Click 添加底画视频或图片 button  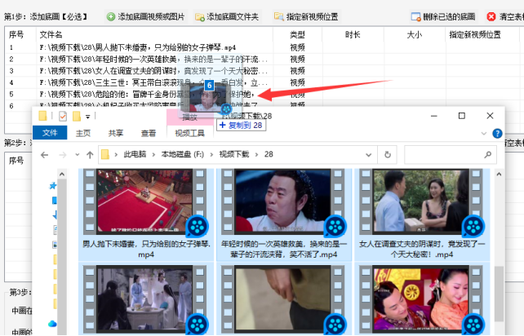tap(145, 16)
